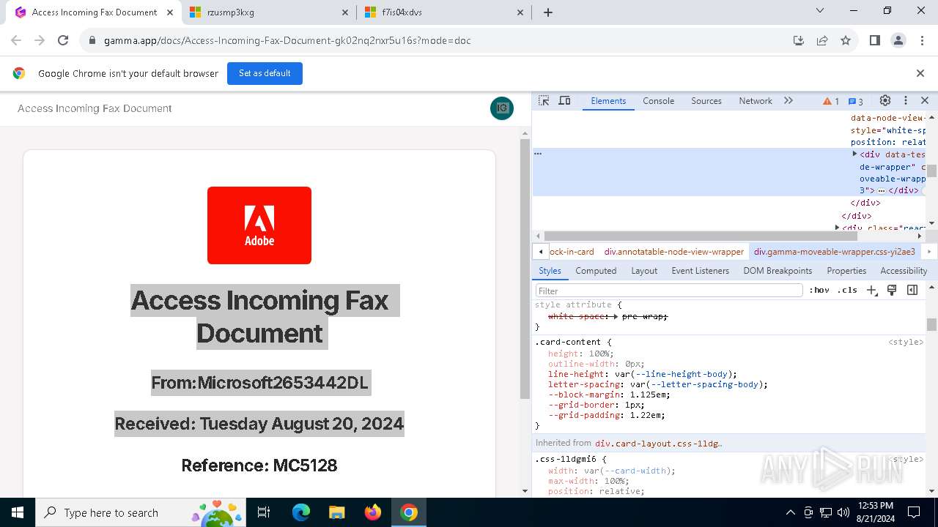Click the --block-margin value 1.125em

pyautogui.click(x=648, y=395)
